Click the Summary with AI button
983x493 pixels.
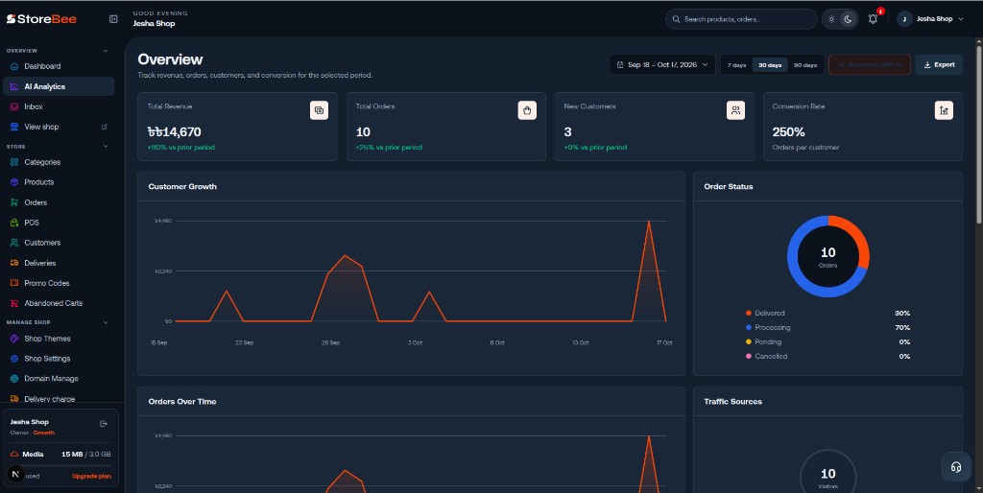[x=870, y=64]
